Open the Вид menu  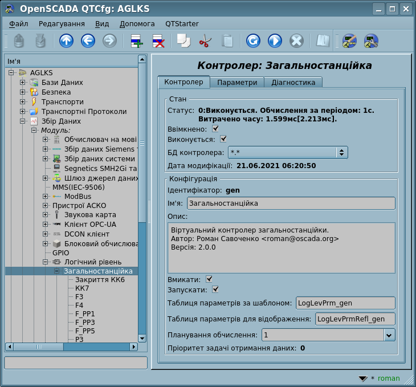click(102, 24)
